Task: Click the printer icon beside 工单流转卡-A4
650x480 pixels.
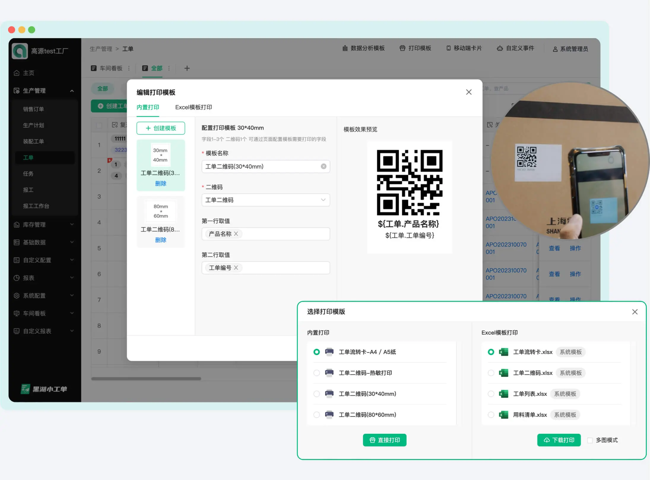Action: (x=329, y=352)
